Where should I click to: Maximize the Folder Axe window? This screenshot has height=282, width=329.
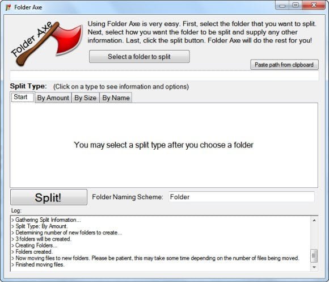296,5
